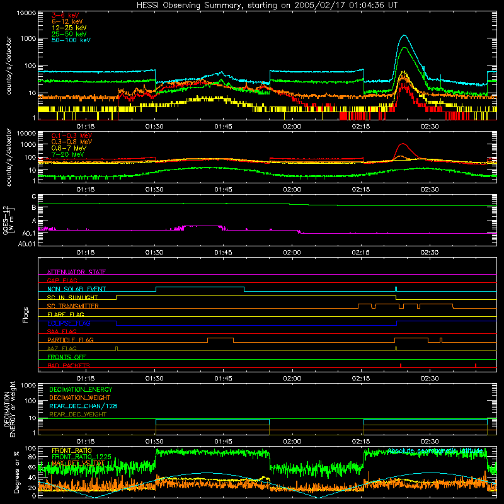
Task: Select the red 3-6 keV legend label
Action: (x=65, y=15)
